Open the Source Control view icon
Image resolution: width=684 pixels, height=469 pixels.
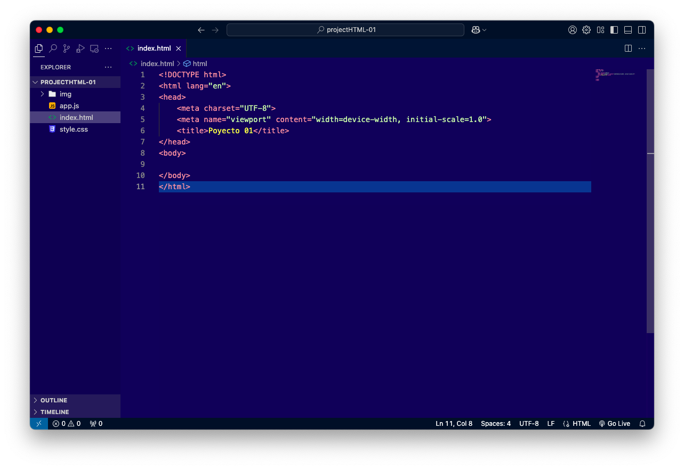67,48
